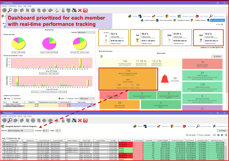Click the padlock icon in the dashboard window toolbar
This screenshot has width=229, height=161.
(63, 10)
